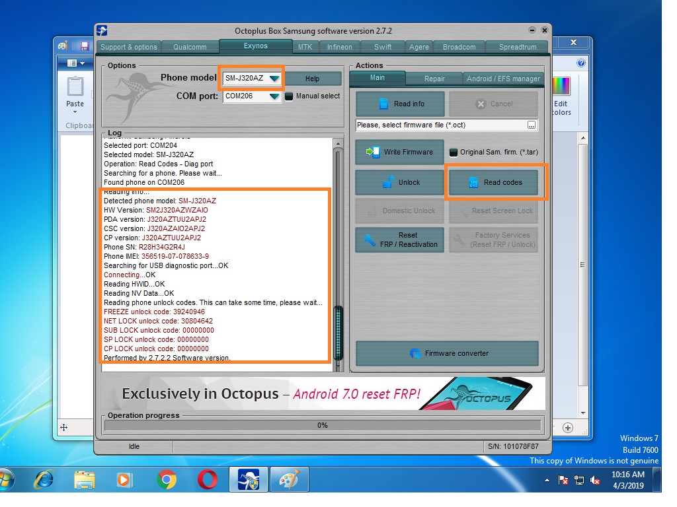Click the network icon in system tray
Viewport: 677px width, 507px height.
click(x=579, y=480)
